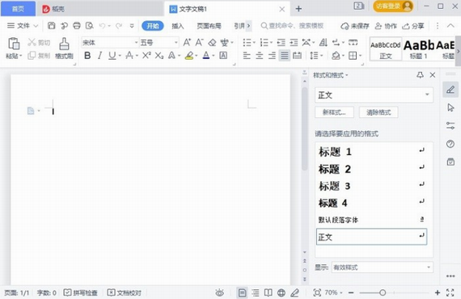Click the Save icon in quick access toolbar

pyautogui.click(x=52, y=26)
